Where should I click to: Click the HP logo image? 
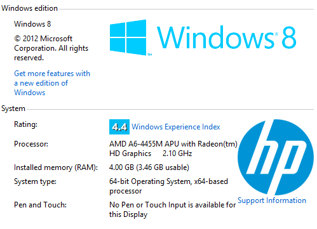point(276,157)
